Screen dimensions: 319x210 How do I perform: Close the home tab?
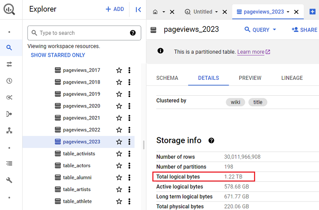pos(172,12)
